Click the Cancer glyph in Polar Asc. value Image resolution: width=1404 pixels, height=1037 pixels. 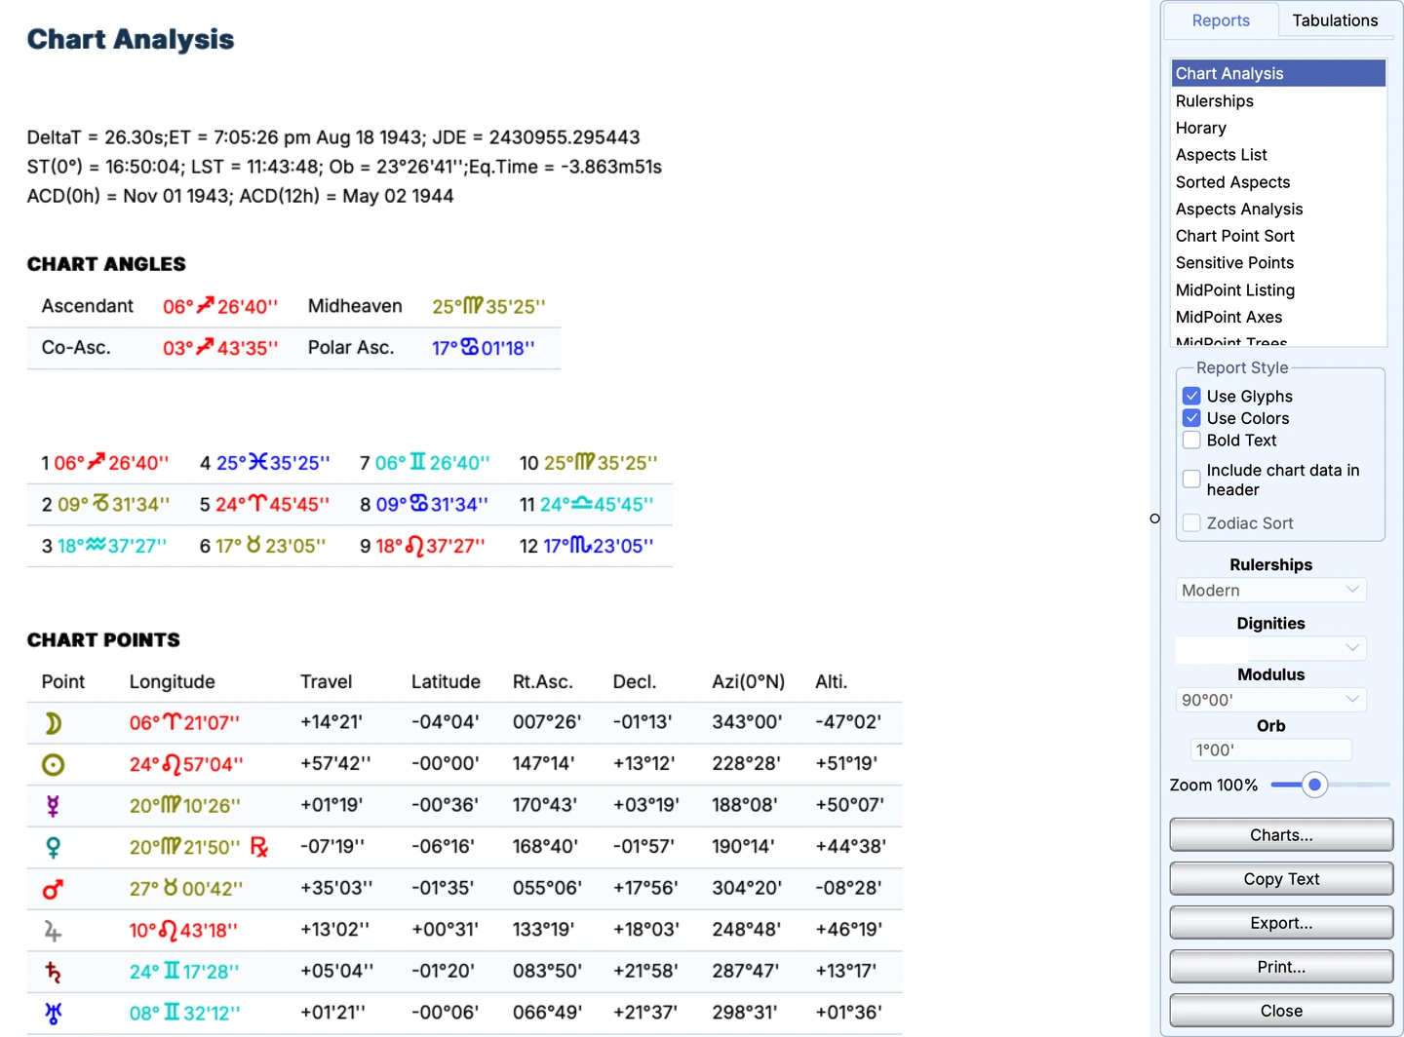pyautogui.click(x=470, y=347)
